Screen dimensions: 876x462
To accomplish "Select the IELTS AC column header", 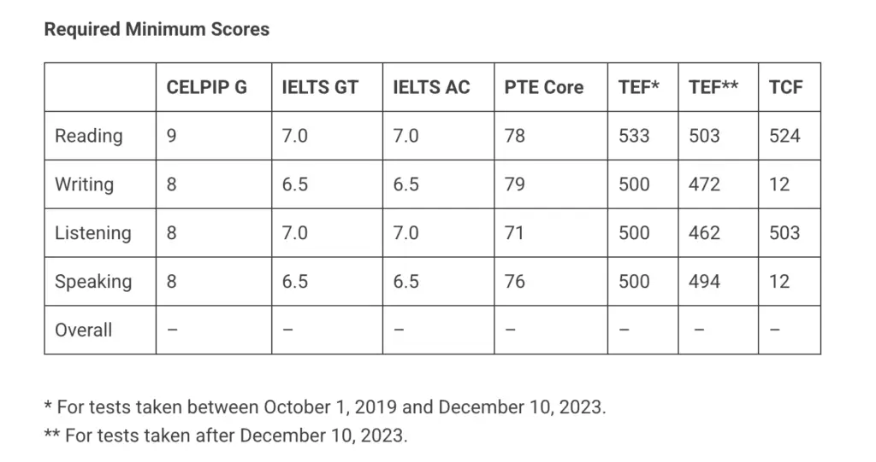I will click(431, 87).
